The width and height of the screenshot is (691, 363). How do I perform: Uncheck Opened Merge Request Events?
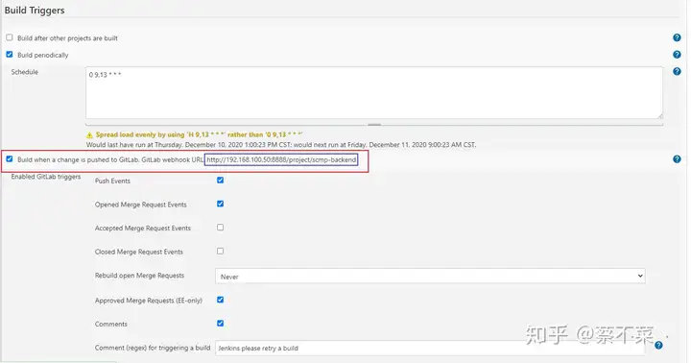(x=221, y=204)
